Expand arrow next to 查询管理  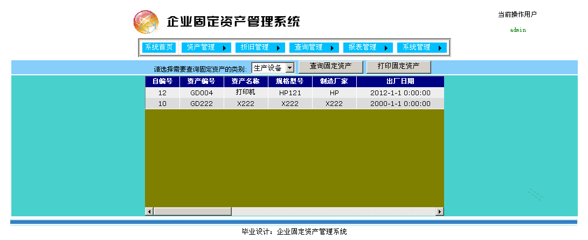(x=332, y=48)
